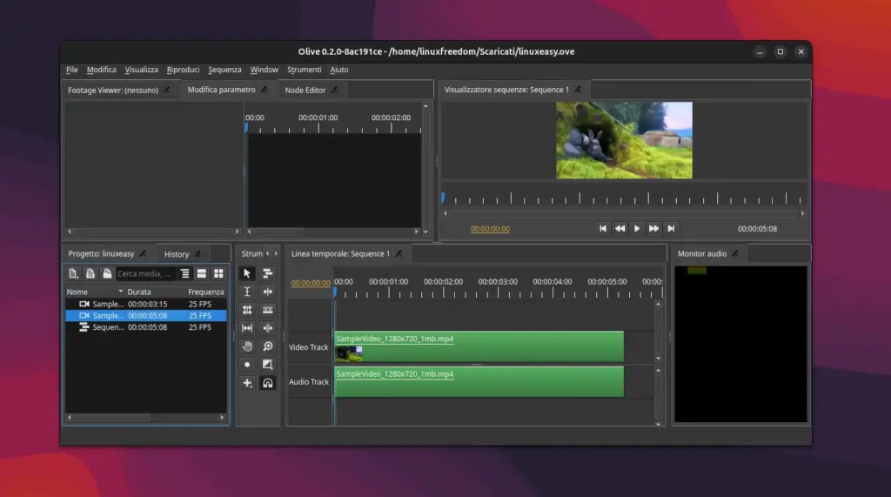
Task: Click pin icon on Linea temporale tab
Action: pyautogui.click(x=399, y=253)
